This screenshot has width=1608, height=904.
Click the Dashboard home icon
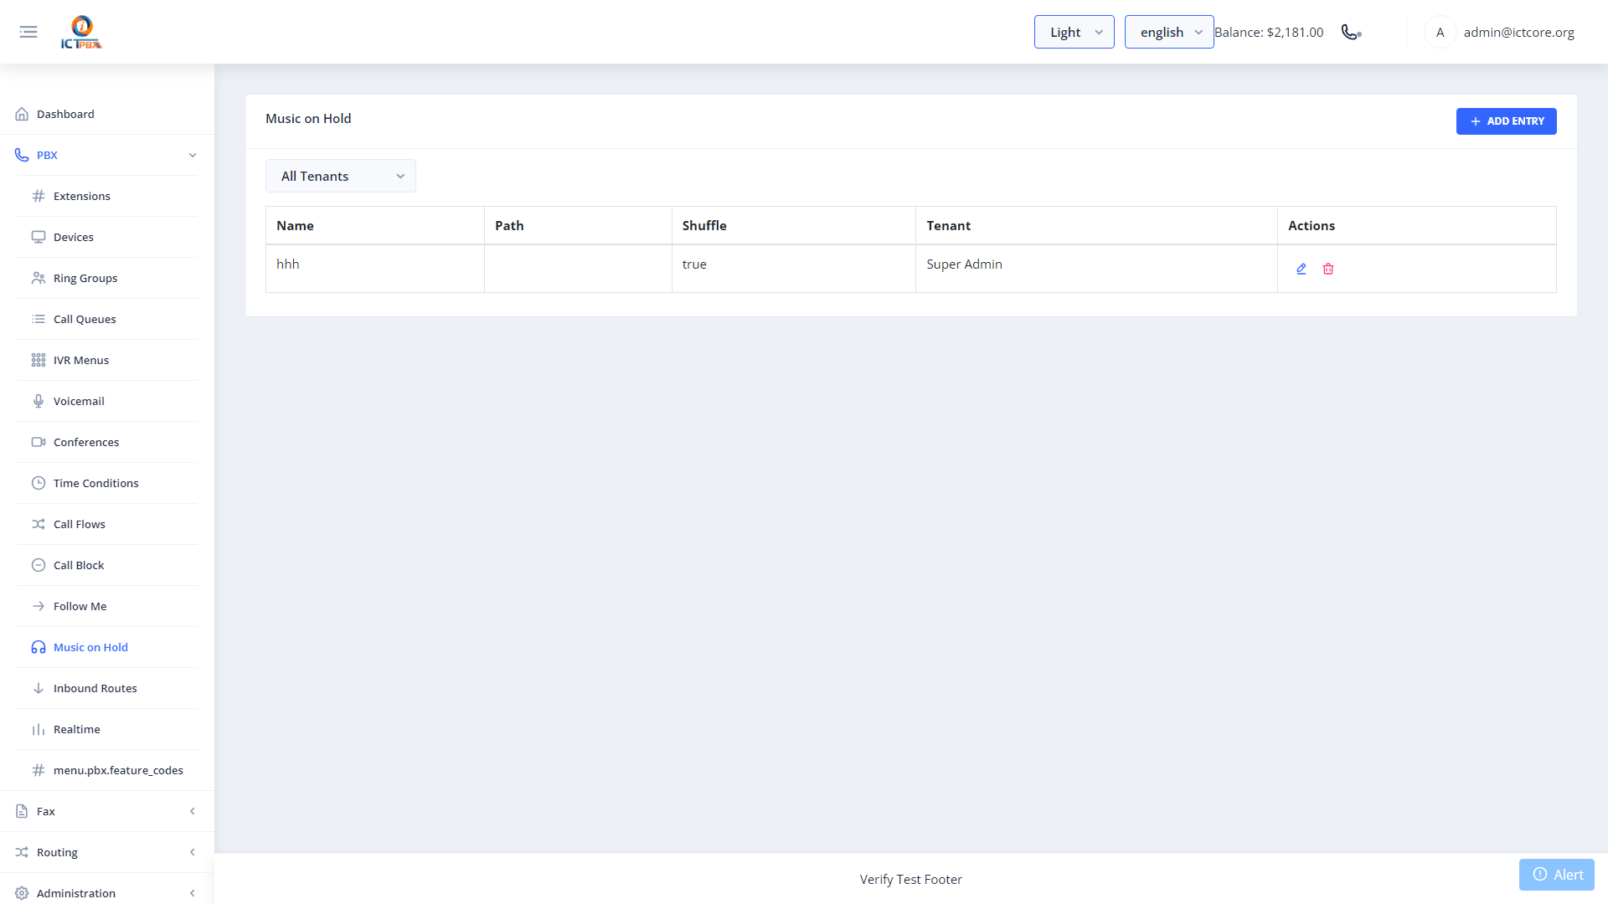[x=22, y=114]
